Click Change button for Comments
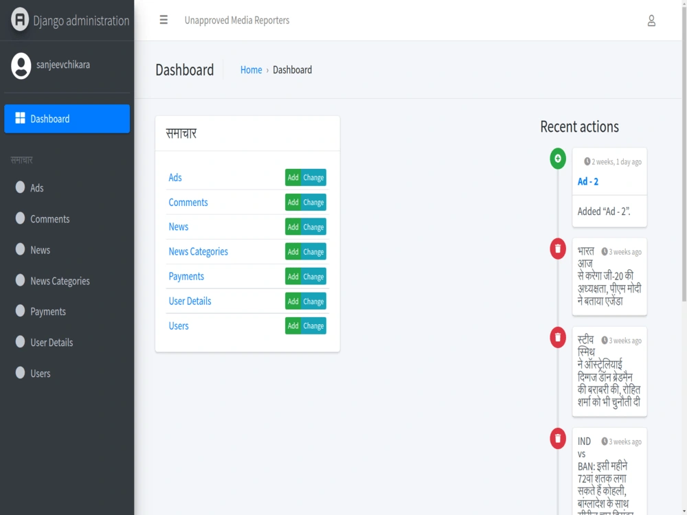The width and height of the screenshot is (687, 515). click(x=314, y=203)
